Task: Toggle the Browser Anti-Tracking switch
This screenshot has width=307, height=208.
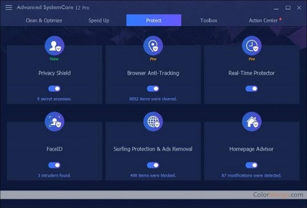Action: (153, 89)
